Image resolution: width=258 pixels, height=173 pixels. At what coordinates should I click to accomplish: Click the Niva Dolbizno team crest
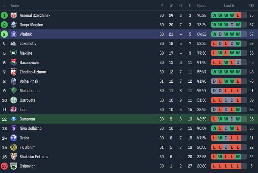pos(14,129)
